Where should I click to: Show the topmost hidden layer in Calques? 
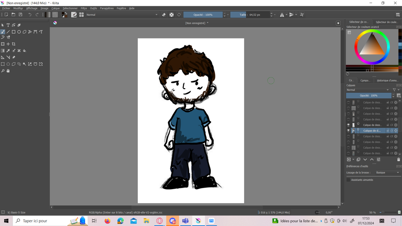[348, 102]
